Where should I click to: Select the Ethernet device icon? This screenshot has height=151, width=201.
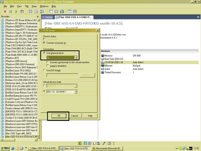pos(103,66)
